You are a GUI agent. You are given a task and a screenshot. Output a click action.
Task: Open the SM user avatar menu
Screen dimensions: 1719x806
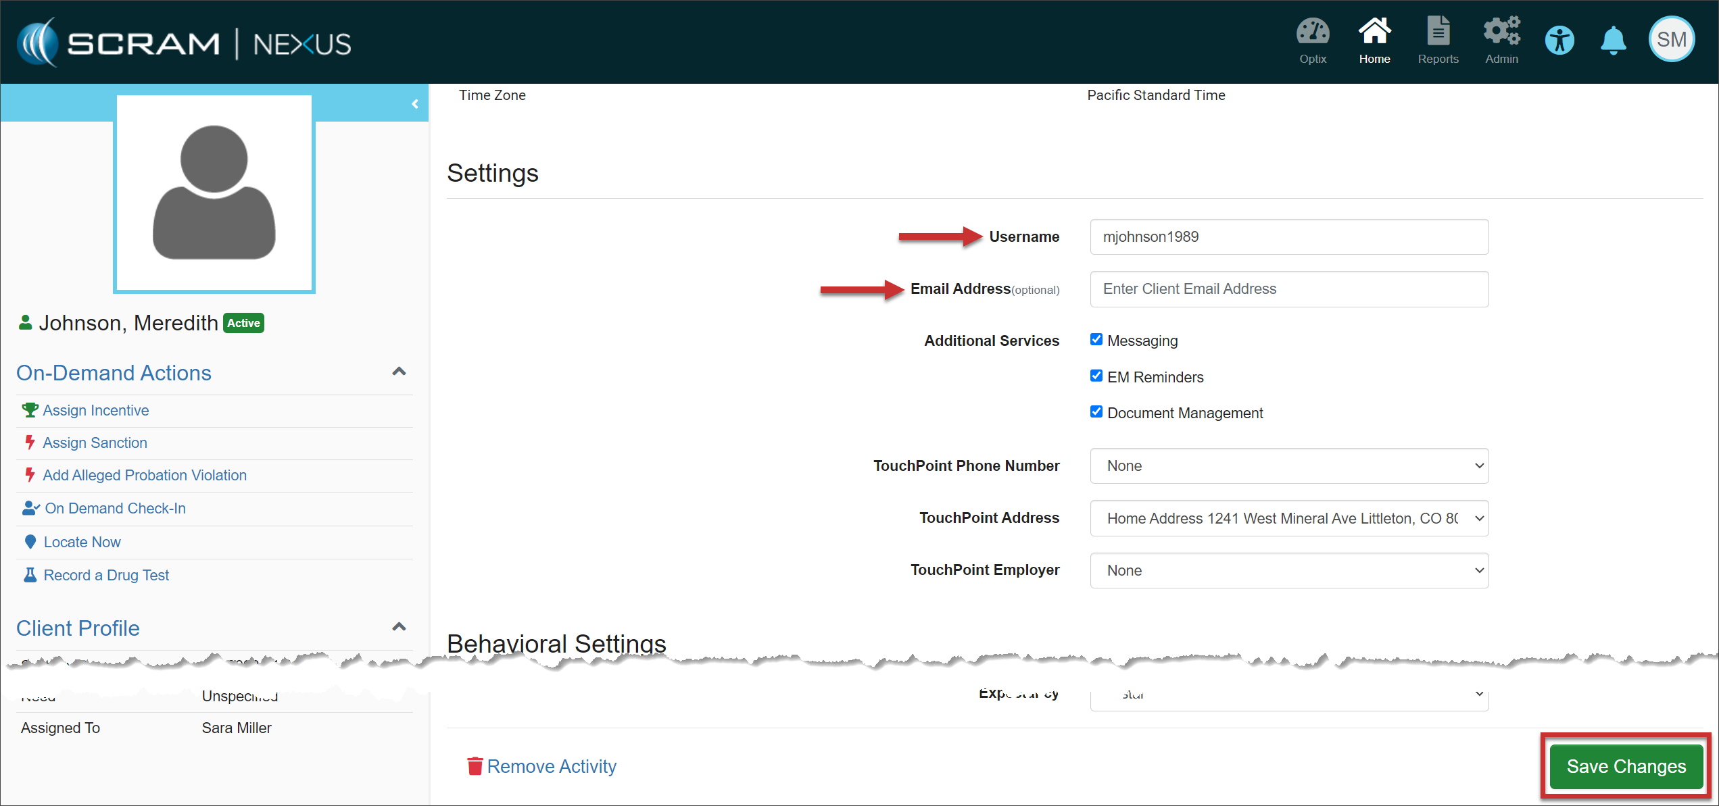1671,39
